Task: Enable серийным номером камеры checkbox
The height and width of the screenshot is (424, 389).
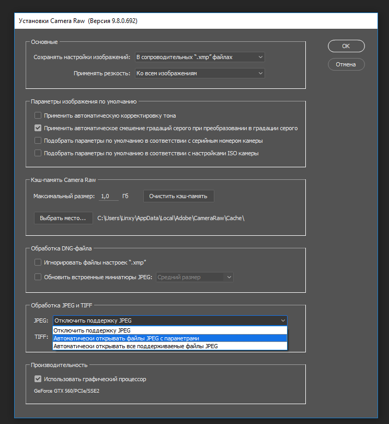Action: 38,141
